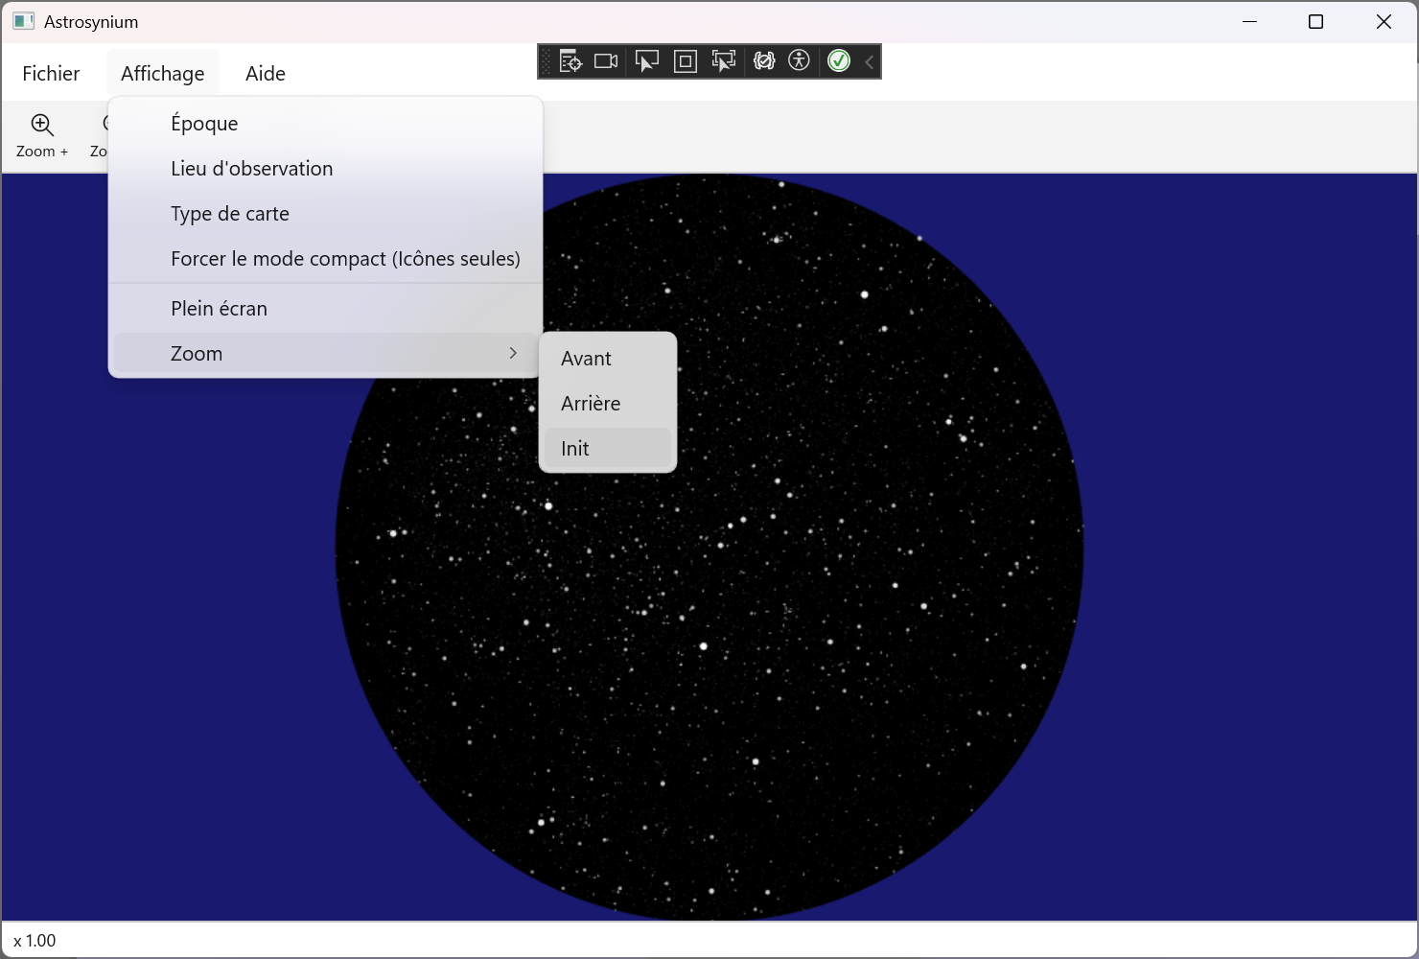Select Lieu d'observation menu entry

(x=252, y=169)
